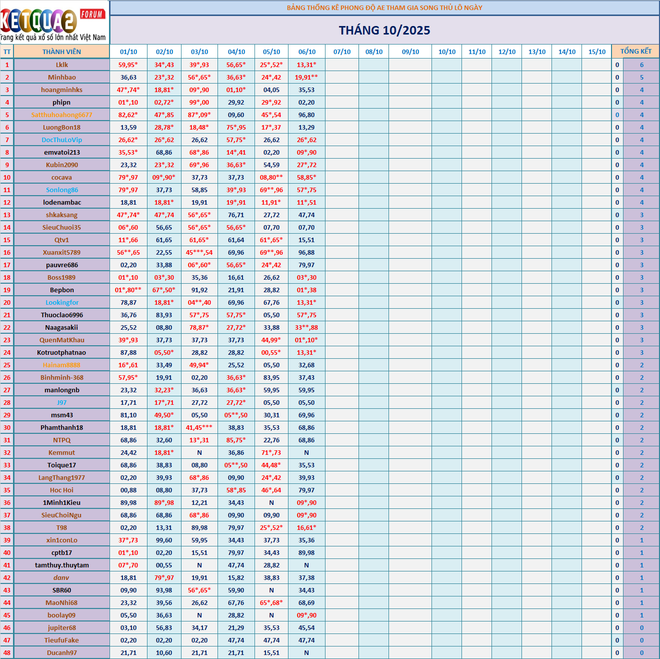
Task: Select member DocThuLoVip
Action: pyautogui.click(x=61, y=140)
